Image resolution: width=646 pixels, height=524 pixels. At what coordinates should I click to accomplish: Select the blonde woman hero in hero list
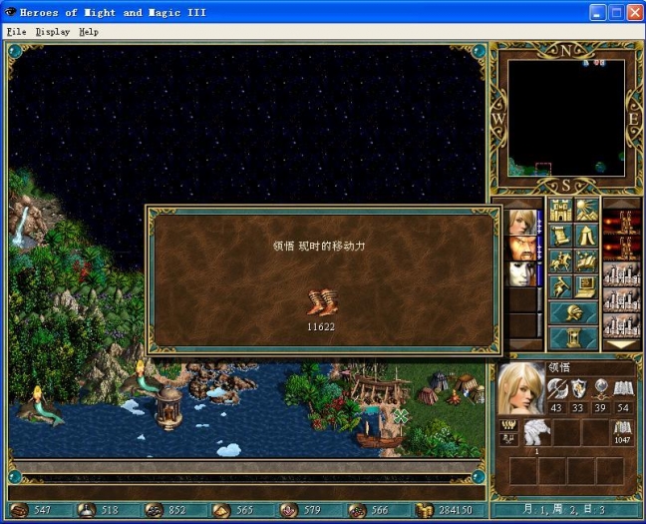pyautogui.click(x=522, y=223)
